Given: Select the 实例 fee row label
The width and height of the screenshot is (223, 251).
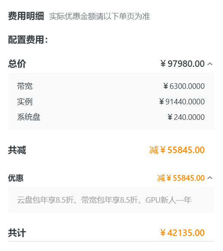Looking at the screenshot, I should [25, 102].
